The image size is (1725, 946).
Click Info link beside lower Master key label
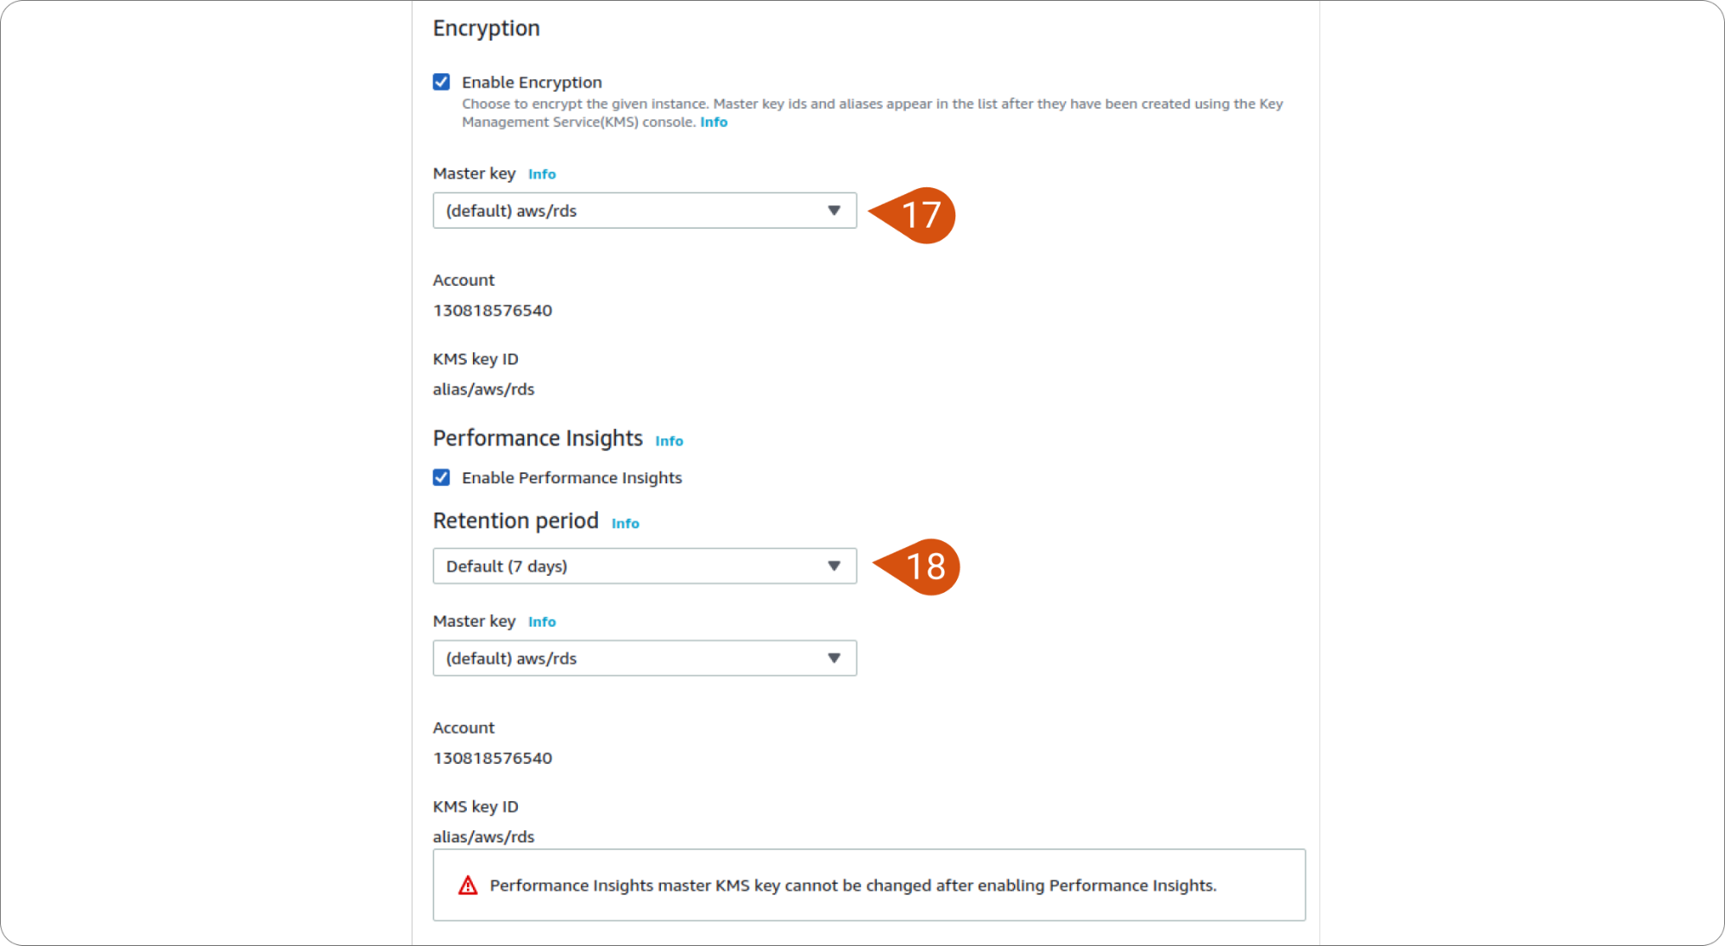pos(542,622)
